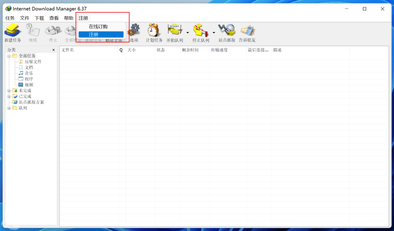This screenshot has height=231, width=394.
Task: Collapse the 全部任务 tree node
Action: click(x=9, y=56)
